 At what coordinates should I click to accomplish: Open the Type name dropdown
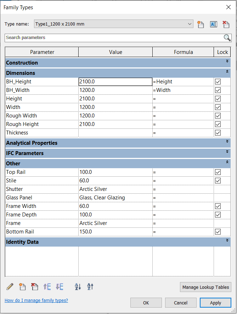pos(189,24)
